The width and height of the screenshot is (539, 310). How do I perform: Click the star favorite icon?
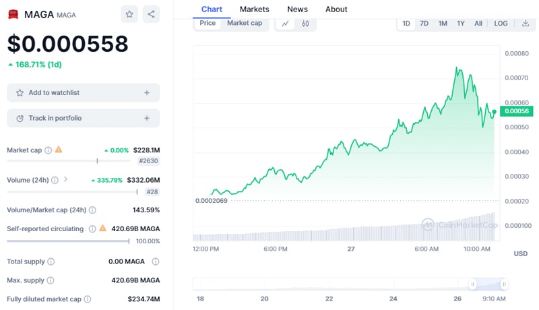click(129, 13)
